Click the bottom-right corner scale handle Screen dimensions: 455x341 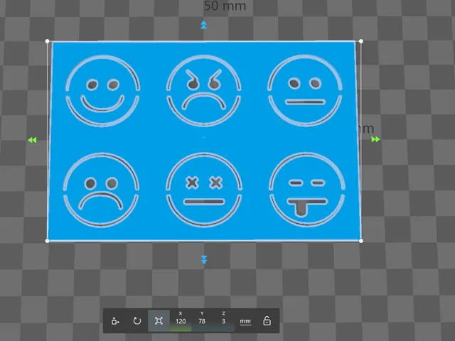coord(361,241)
